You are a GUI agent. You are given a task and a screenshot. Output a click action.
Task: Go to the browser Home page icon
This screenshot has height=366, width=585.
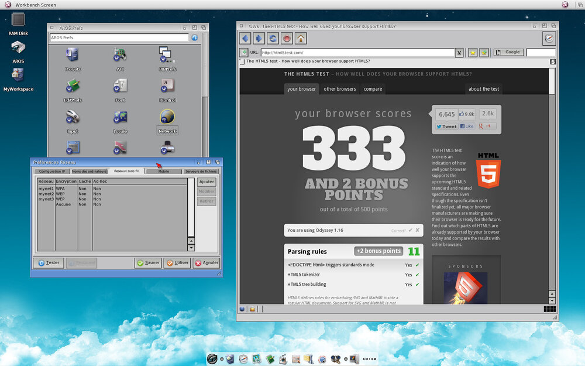[301, 39]
